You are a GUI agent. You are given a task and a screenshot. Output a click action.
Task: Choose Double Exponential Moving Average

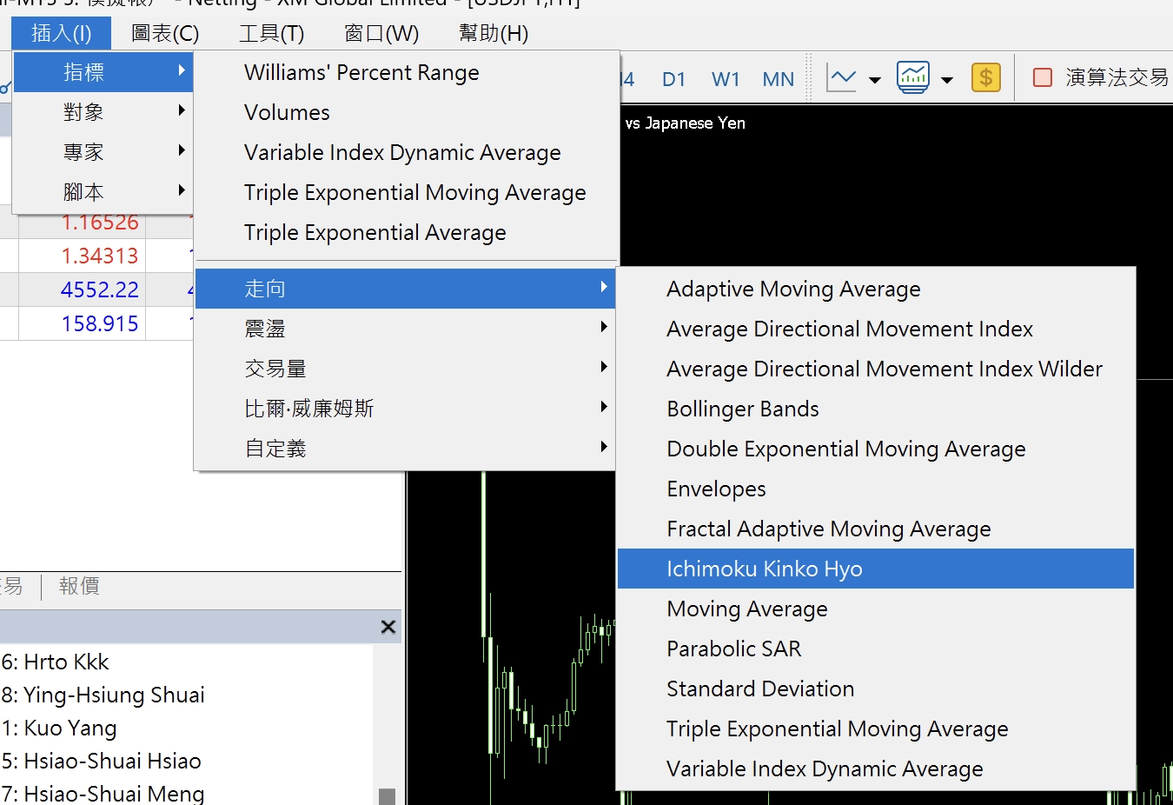[x=876, y=449]
